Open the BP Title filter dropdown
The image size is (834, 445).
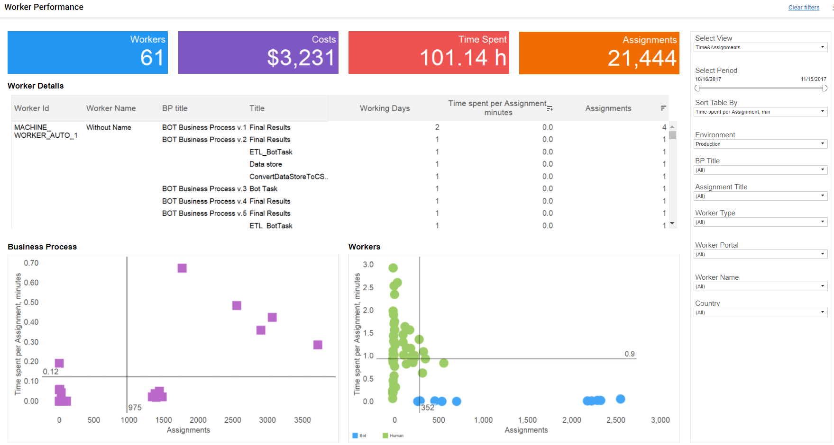click(761, 170)
